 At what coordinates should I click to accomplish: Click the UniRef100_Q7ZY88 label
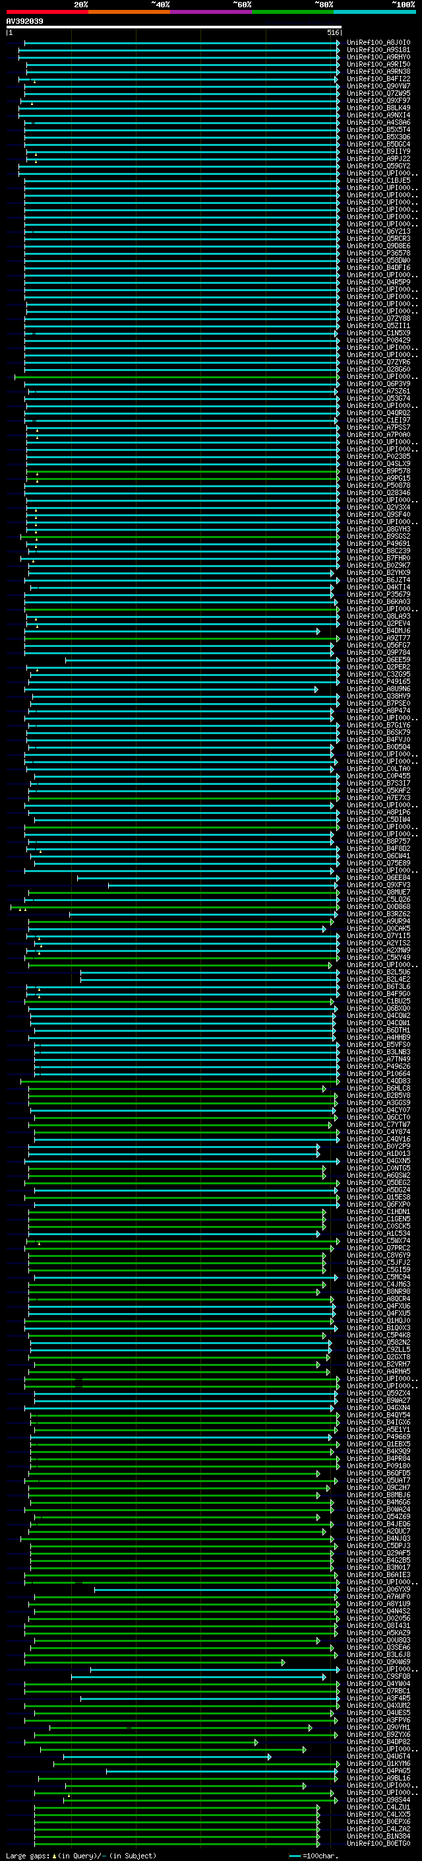[378, 319]
